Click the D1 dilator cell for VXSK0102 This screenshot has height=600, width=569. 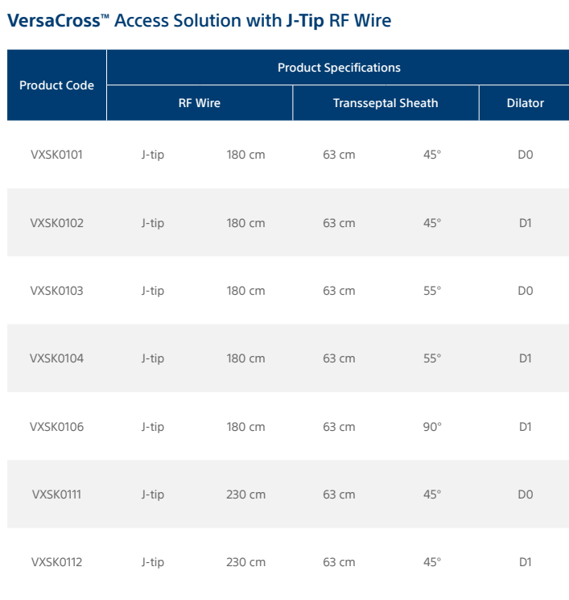(x=526, y=223)
